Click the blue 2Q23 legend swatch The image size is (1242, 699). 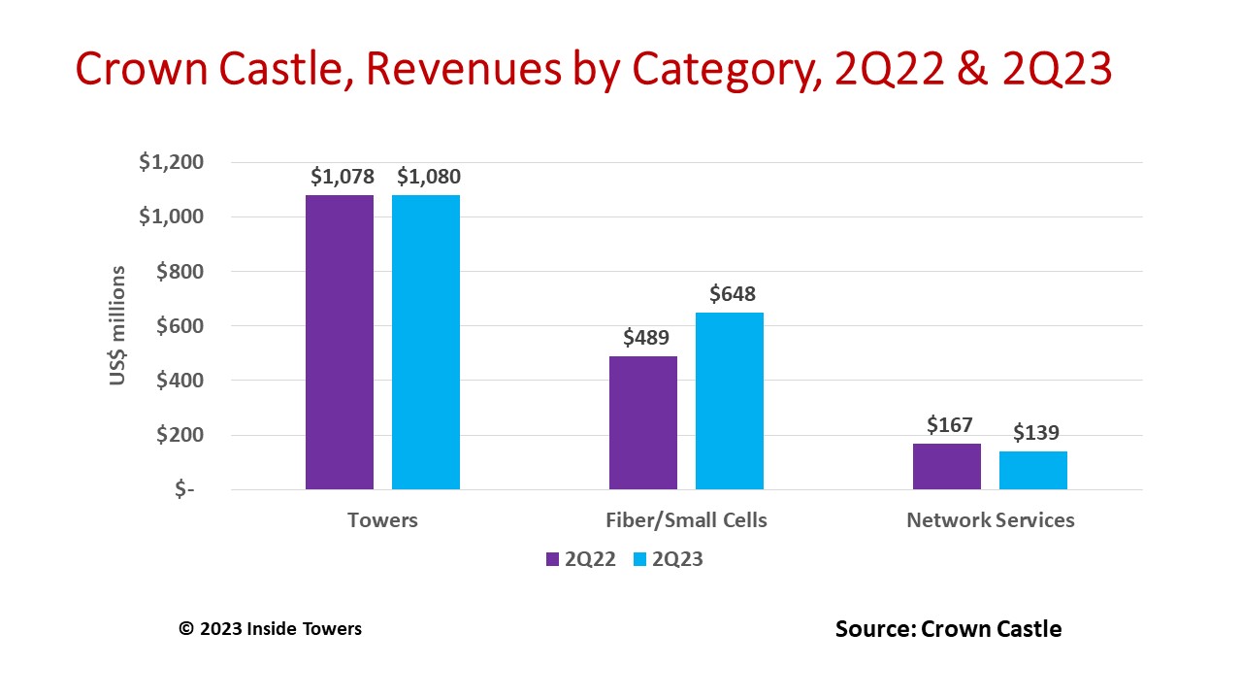pos(639,559)
